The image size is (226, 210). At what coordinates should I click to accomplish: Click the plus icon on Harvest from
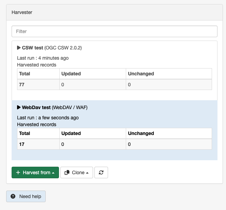coord(18,172)
